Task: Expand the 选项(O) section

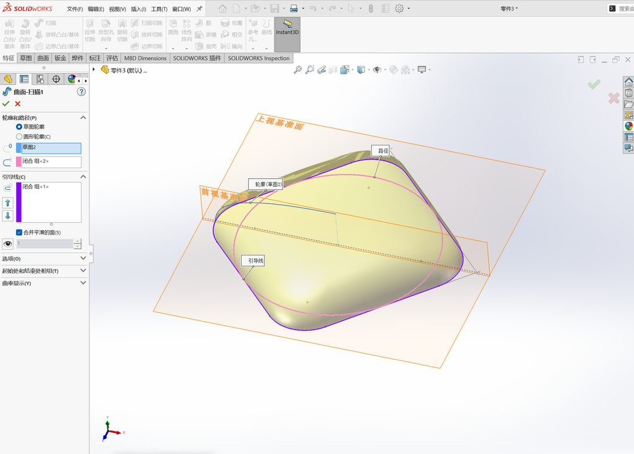Action: click(84, 258)
